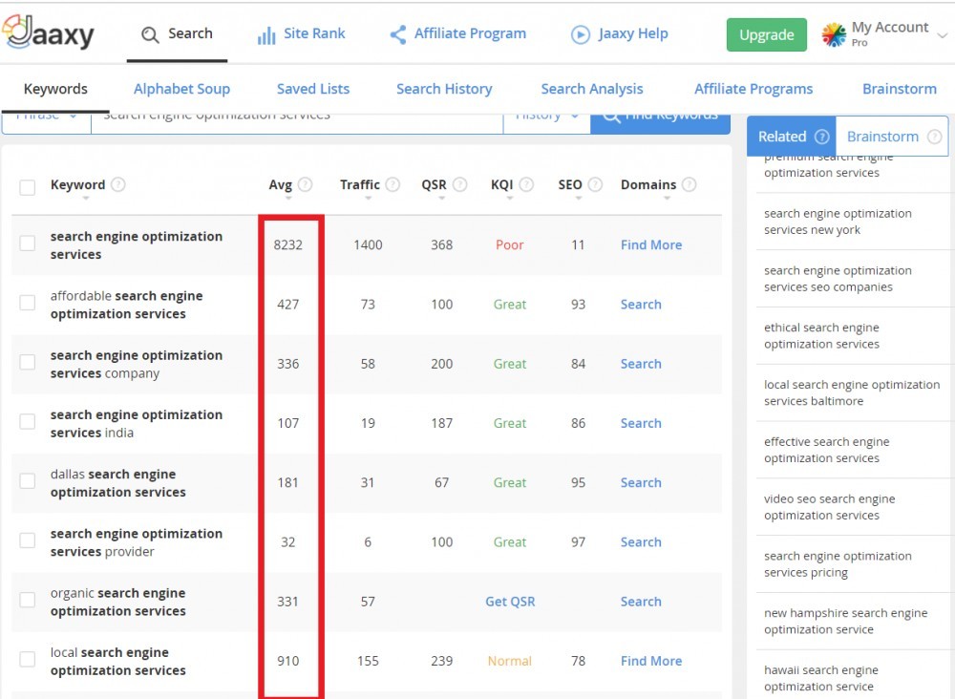Select related 'search engine optimization services new york'
The image size is (955, 699).
point(838,222)
